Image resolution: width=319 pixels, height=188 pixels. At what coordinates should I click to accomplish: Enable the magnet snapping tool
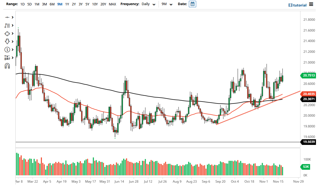8,65
